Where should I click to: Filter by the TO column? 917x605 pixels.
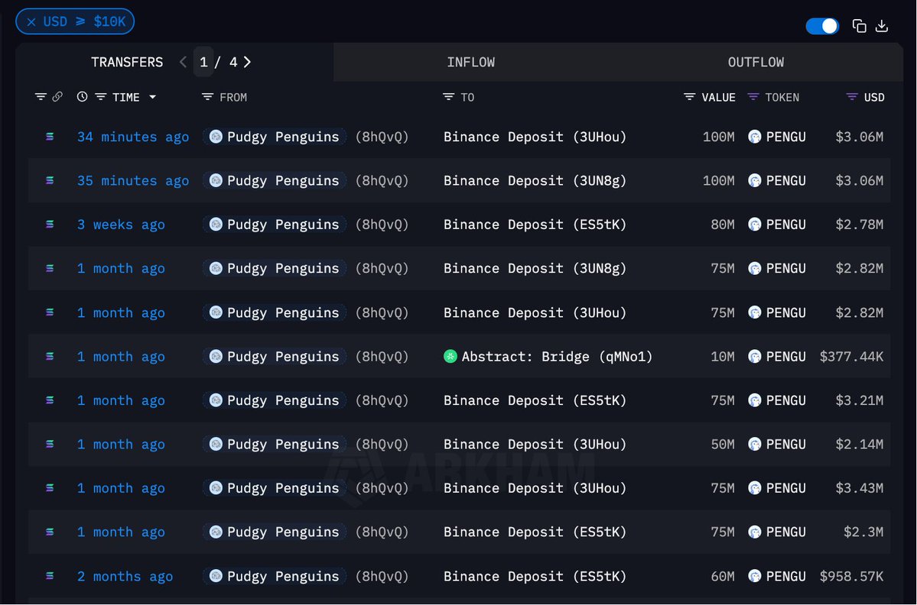tap(449, 97)
